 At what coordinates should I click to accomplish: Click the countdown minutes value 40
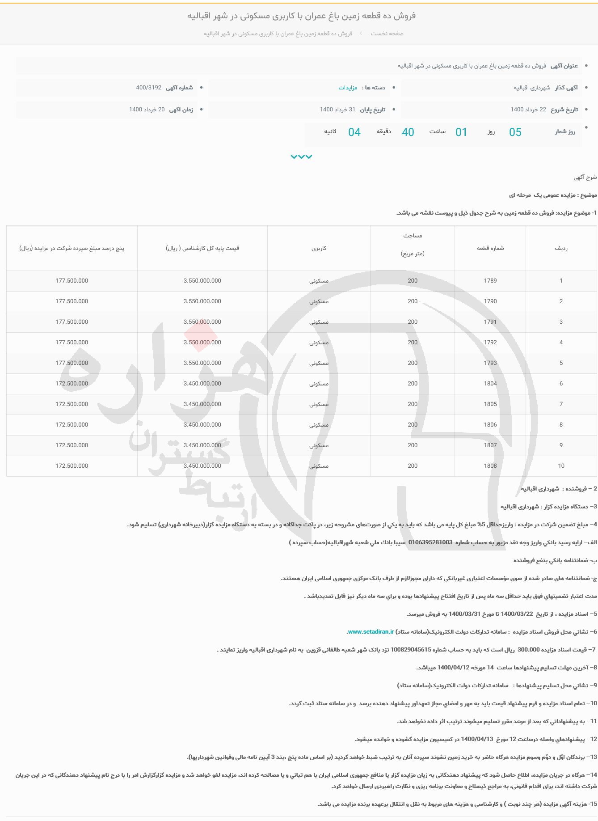pos(408,132)
